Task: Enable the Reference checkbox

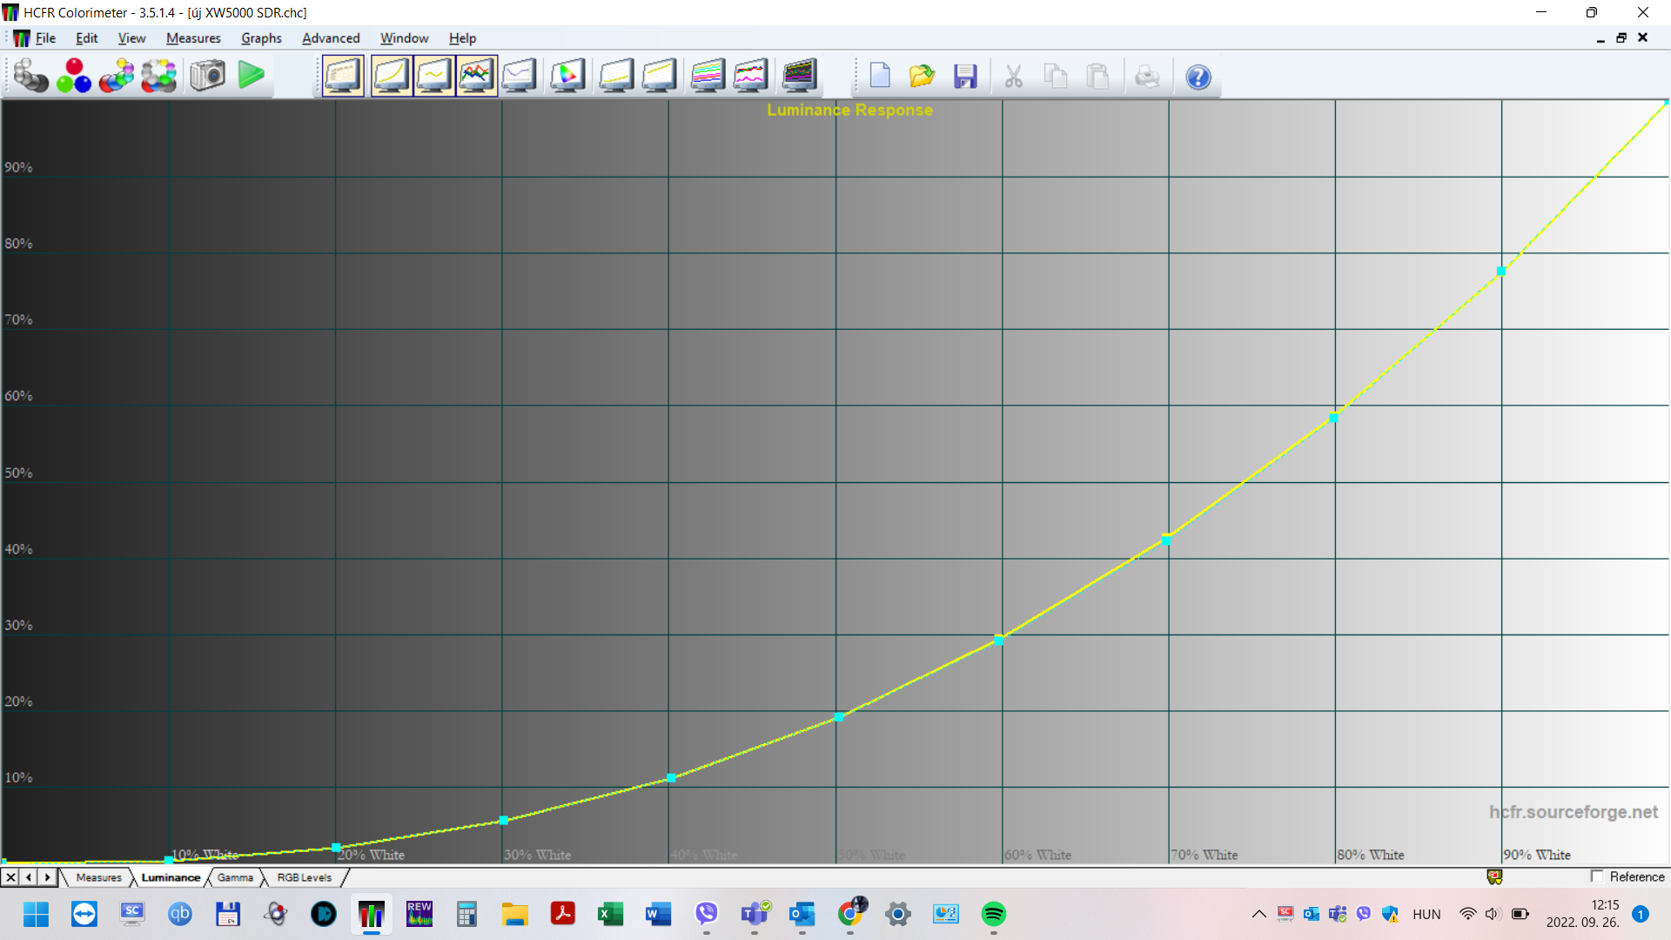Action: click(1596, 876)
